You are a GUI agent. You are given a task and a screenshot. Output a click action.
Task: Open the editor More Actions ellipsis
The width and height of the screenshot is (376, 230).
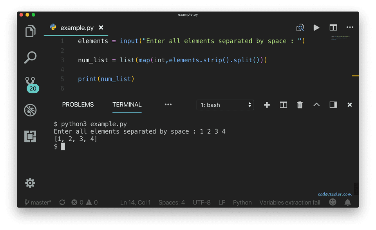[x=350, y=27]
